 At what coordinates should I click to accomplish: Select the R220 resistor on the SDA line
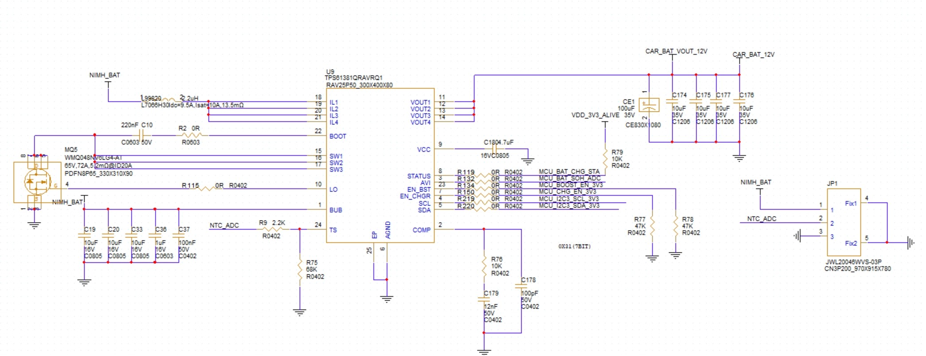(x=483, y=209)
